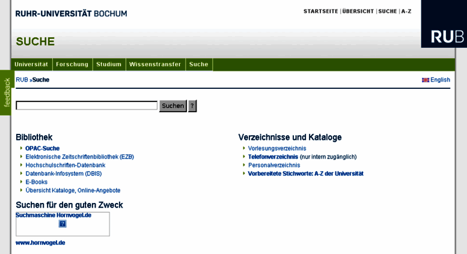Click the Suche breadcrumb text
This screenshot has width=467, height=254.
click(41, 80)
